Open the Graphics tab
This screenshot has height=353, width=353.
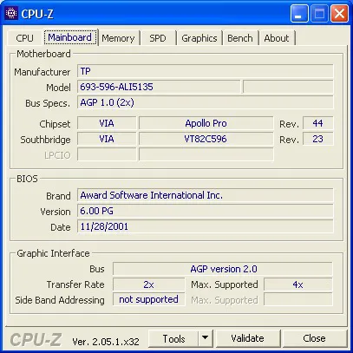[x=199, y=38]
